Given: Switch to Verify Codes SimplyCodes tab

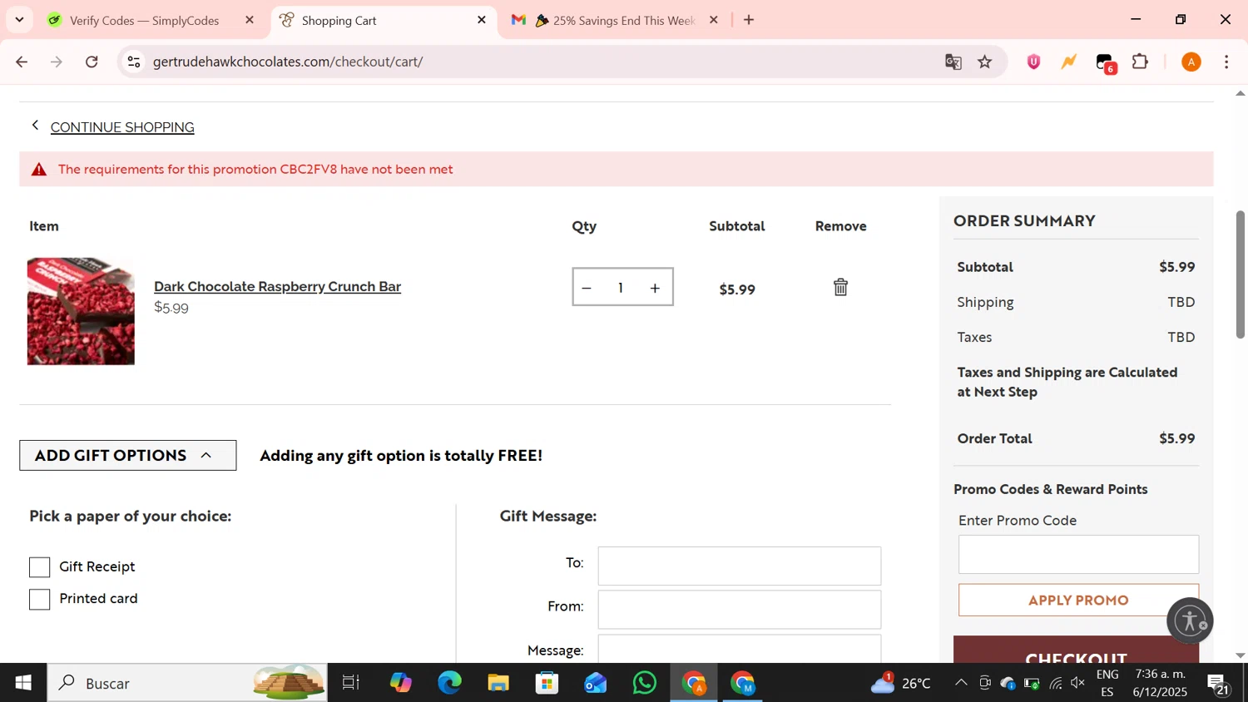Looking at the screenshot, I should 144,21.
